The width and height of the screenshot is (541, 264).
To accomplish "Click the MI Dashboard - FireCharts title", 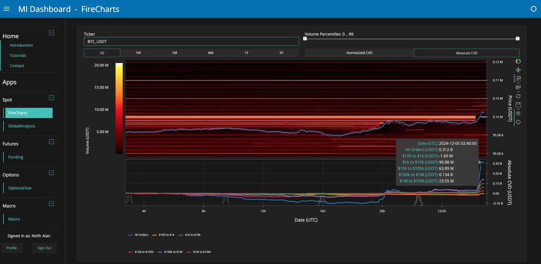I will 69,9.
